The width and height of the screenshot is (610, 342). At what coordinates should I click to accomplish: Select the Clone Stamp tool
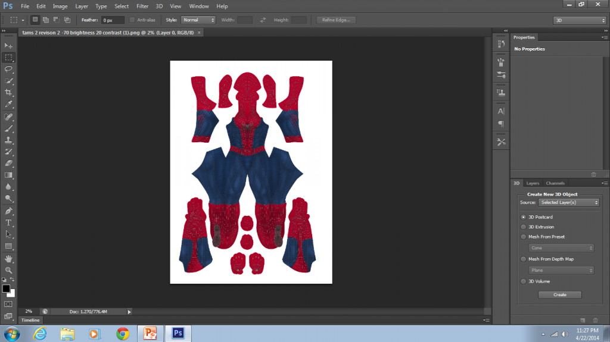click(8, 140)
